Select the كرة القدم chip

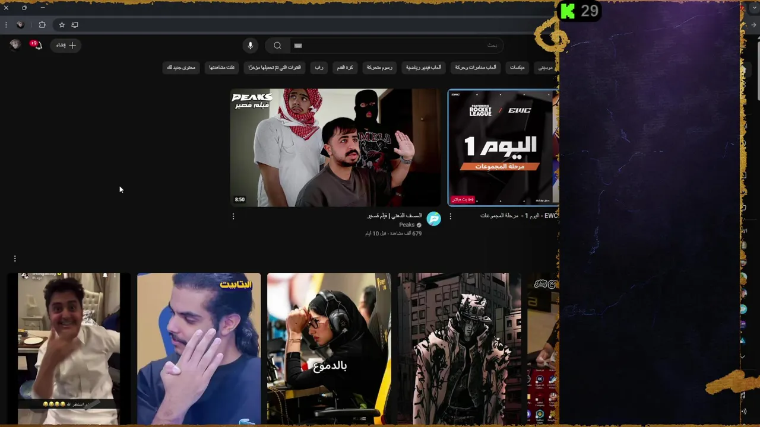click(x=345, y=68)
